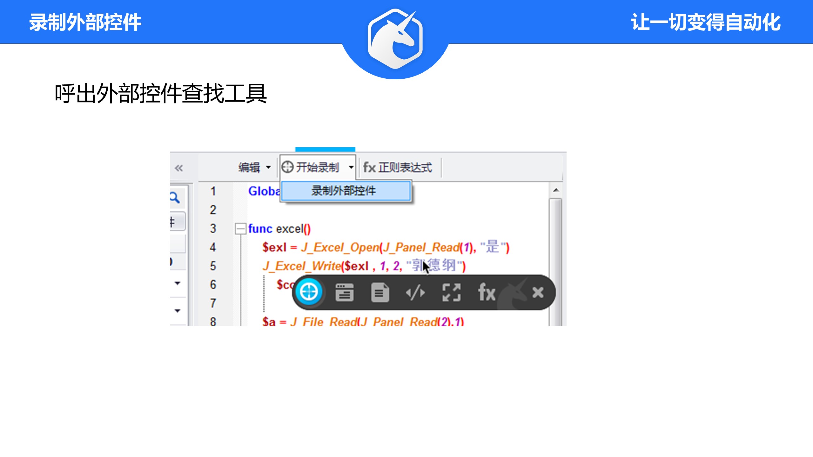Click the scrollbar up arrow
813x457 pixels.
click(556, 190)
